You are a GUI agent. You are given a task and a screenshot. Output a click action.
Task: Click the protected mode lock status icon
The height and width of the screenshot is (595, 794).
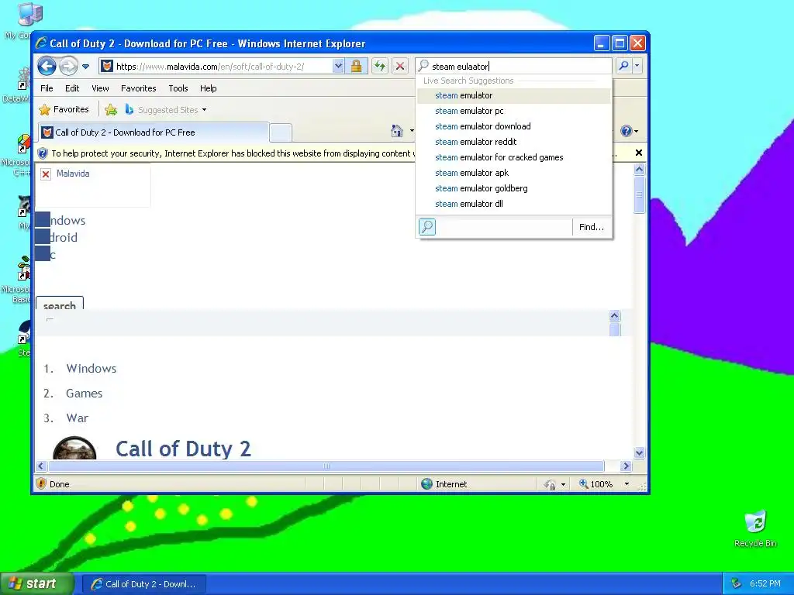tap(550, 485)
